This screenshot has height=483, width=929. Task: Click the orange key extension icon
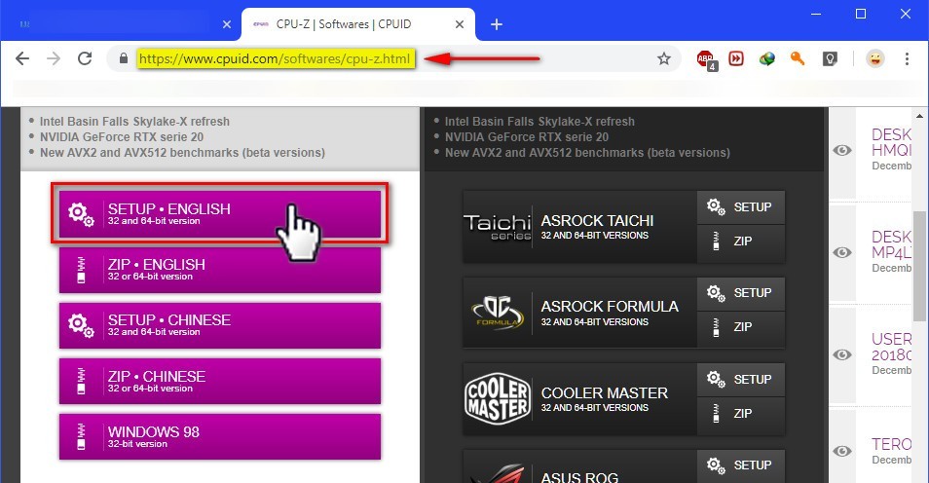pos(798,58)
